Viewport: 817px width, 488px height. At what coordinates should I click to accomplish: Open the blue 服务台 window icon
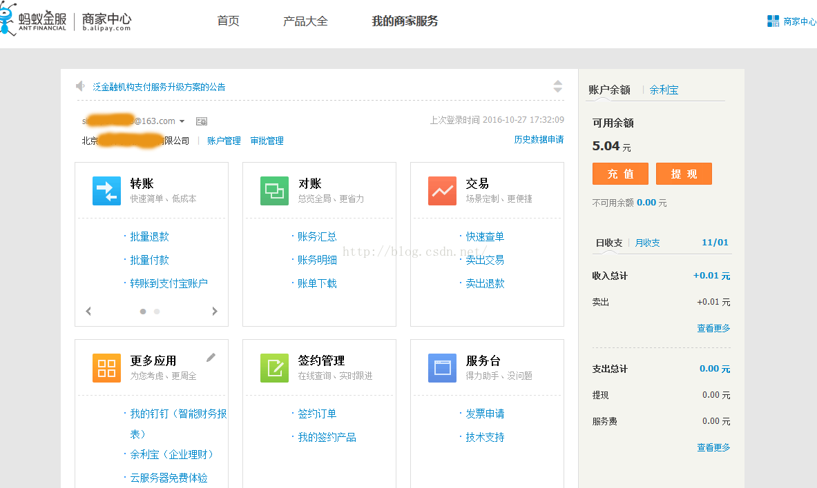point(442,368)
